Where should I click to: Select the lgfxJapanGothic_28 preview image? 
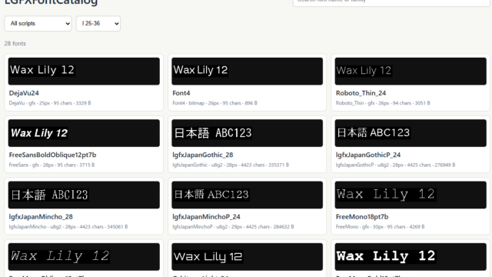pyautogui.click(x=248, y=133)
